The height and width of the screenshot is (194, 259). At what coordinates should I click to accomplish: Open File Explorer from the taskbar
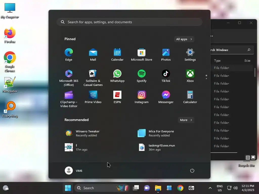158,188
